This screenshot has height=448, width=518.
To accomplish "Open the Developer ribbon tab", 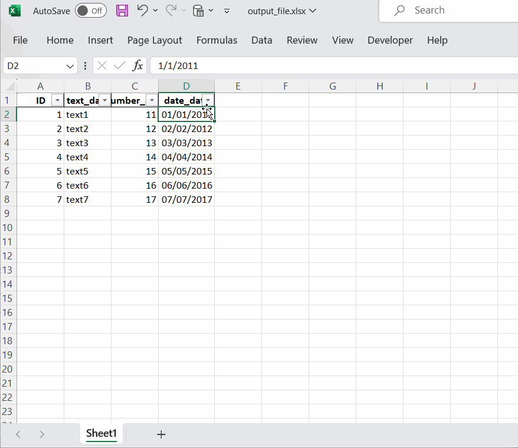I will point(390,40).
